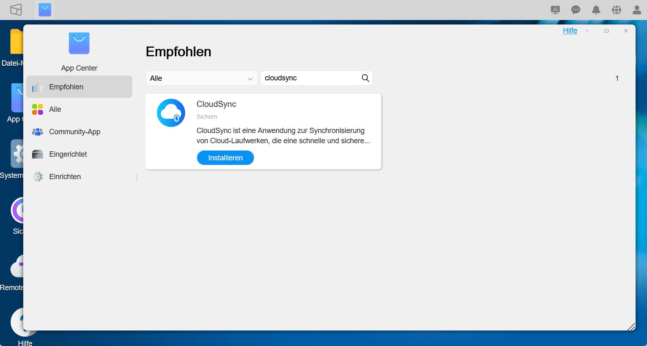Open the globe language icon
647x346 pixels.
click(616, 10)
